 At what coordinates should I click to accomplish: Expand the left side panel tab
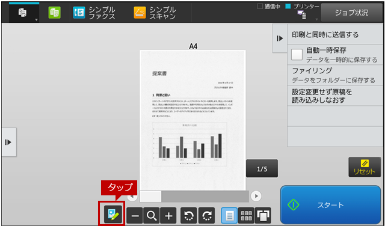coord(8,142)
